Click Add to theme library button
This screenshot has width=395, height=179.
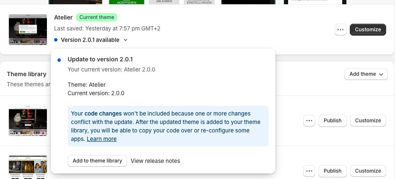click(97, 161)
